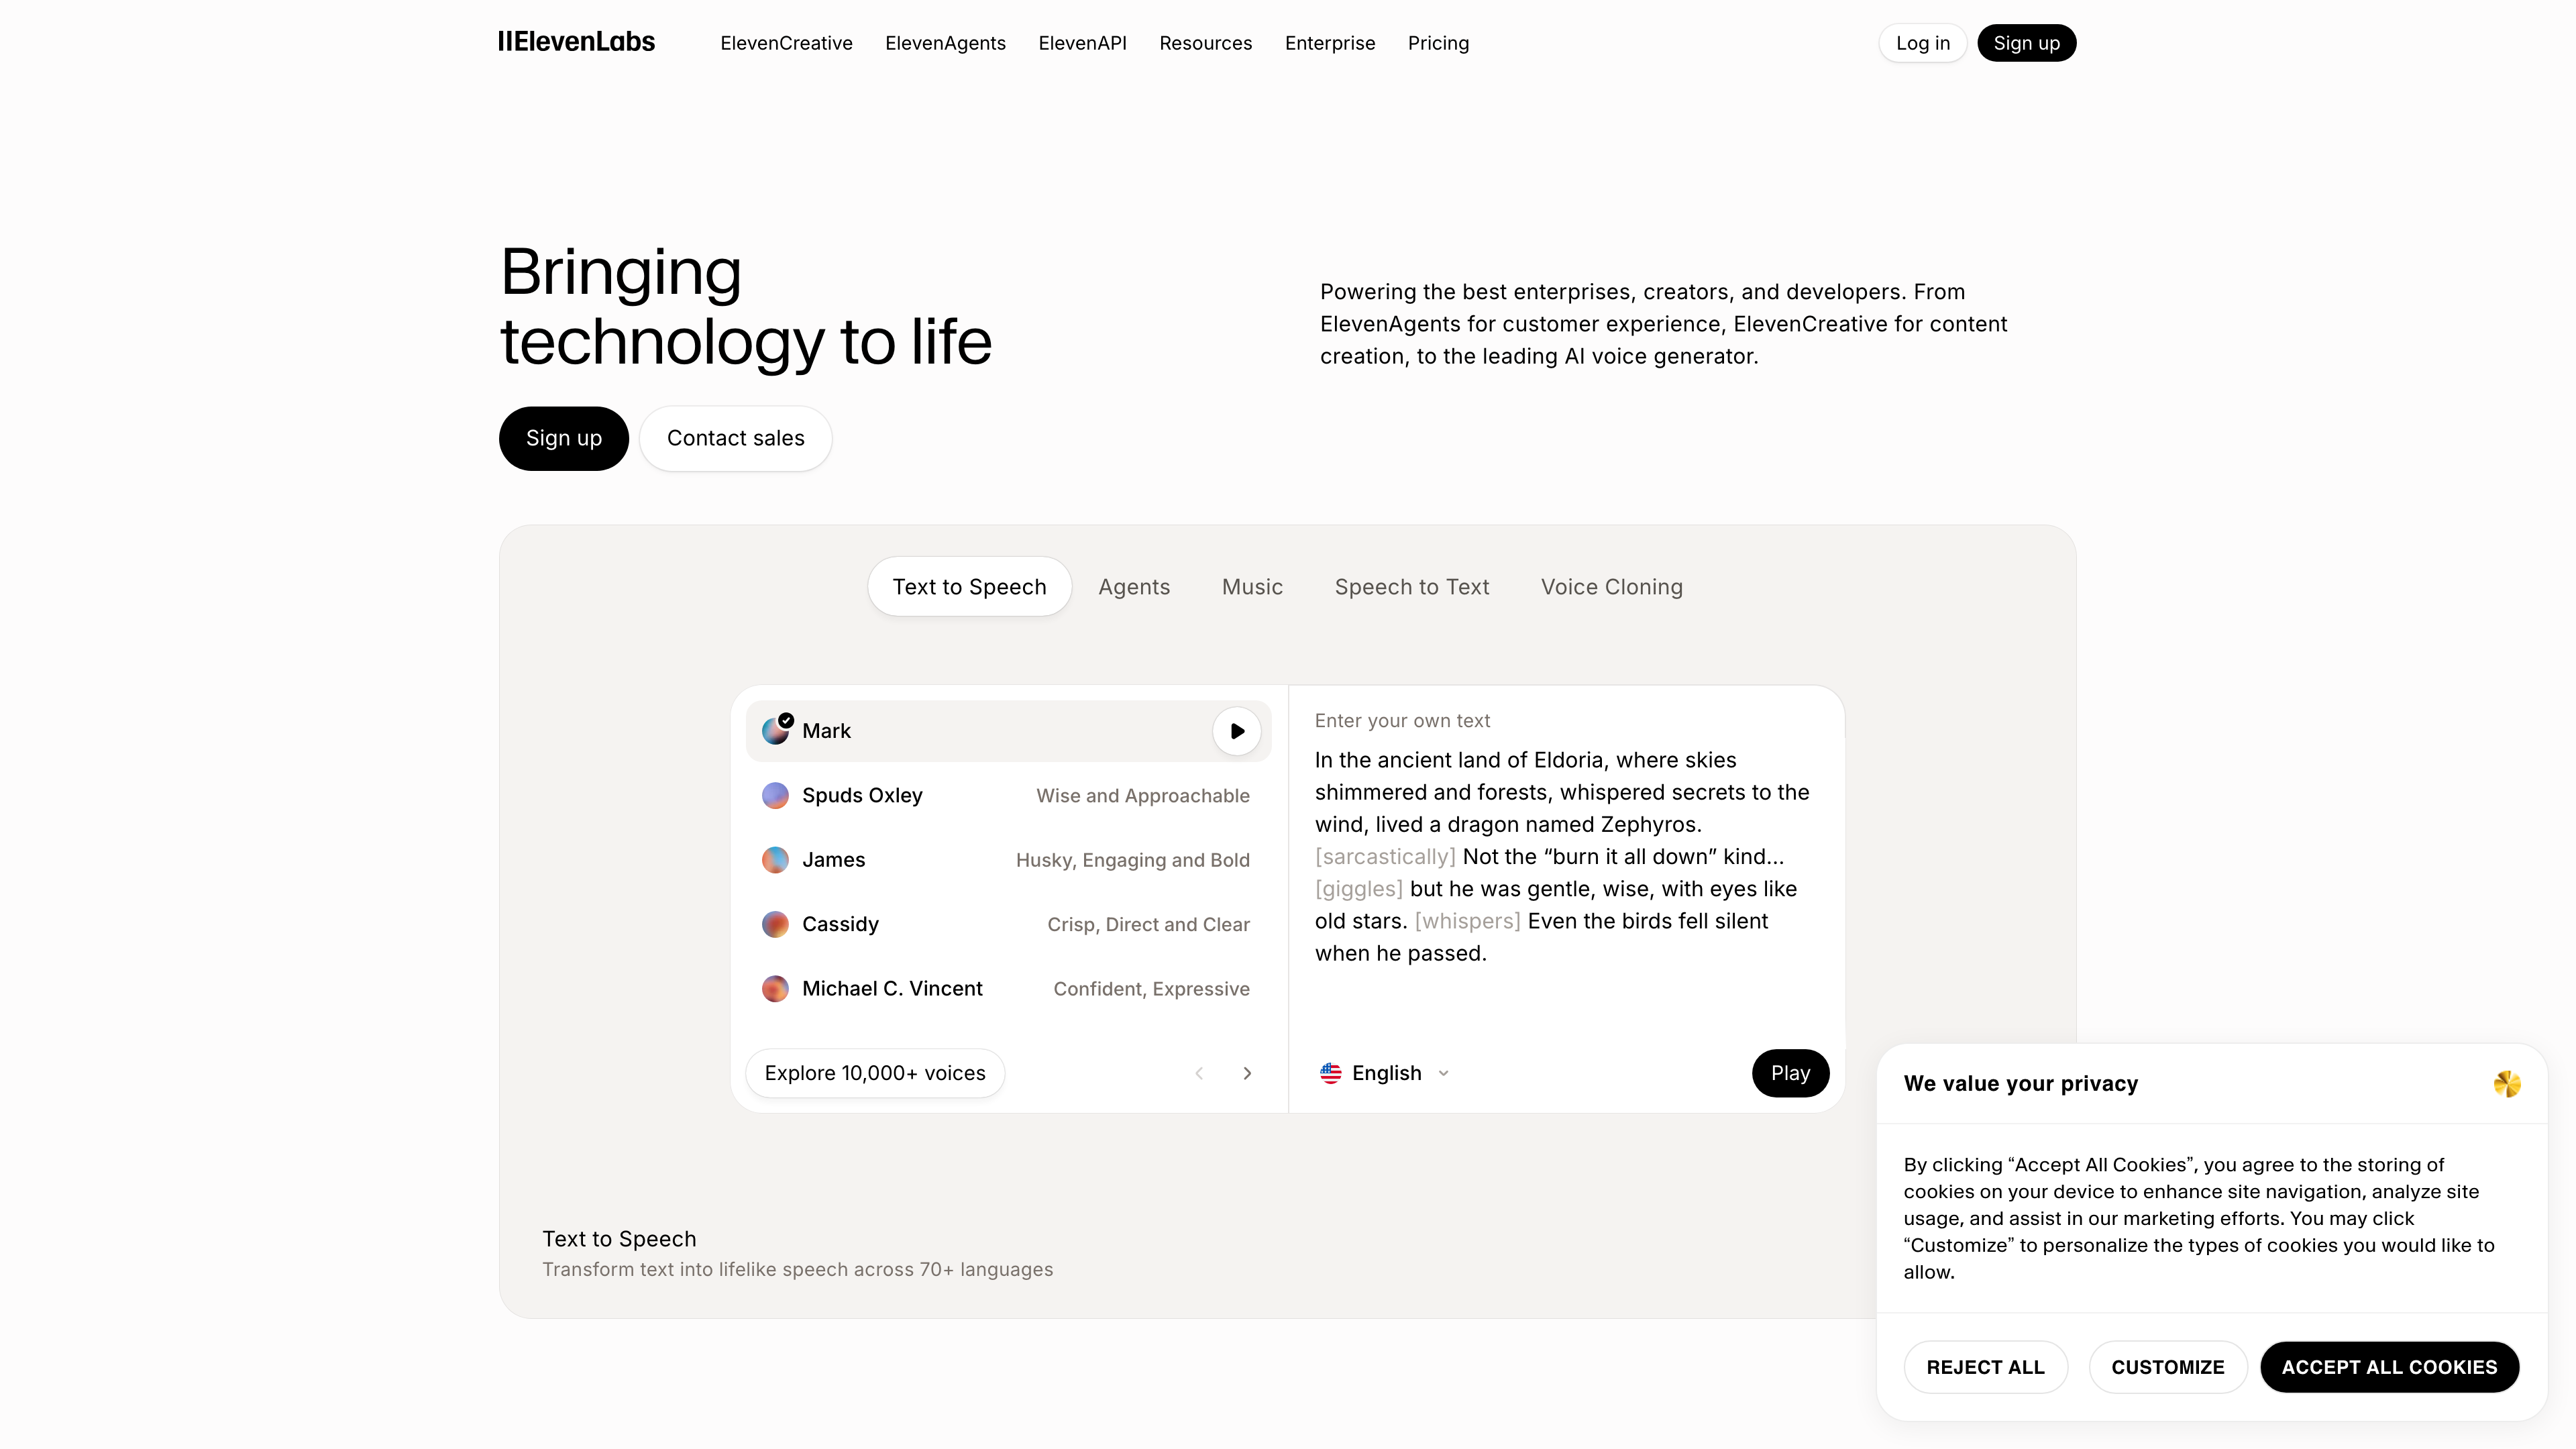The height and width of the screenshot is (1449, 2576).
Task: Click the Contact sales button
Action: 735,438
